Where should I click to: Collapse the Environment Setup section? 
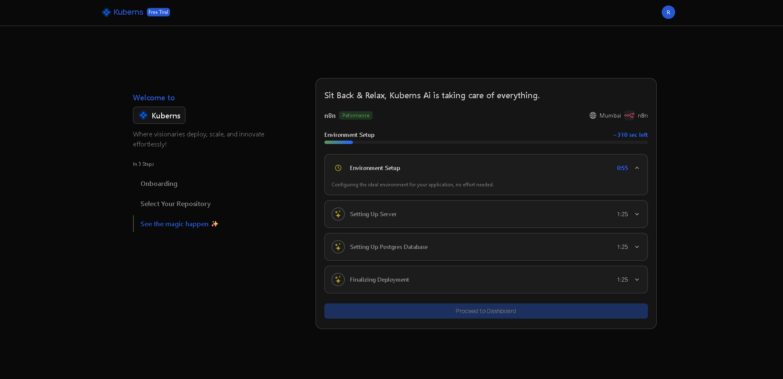(x=637, y=168)
